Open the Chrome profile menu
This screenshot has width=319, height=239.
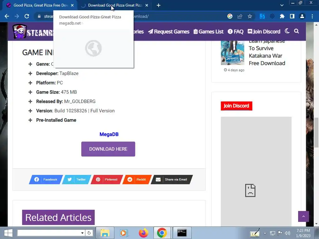(x=302, y=16)
